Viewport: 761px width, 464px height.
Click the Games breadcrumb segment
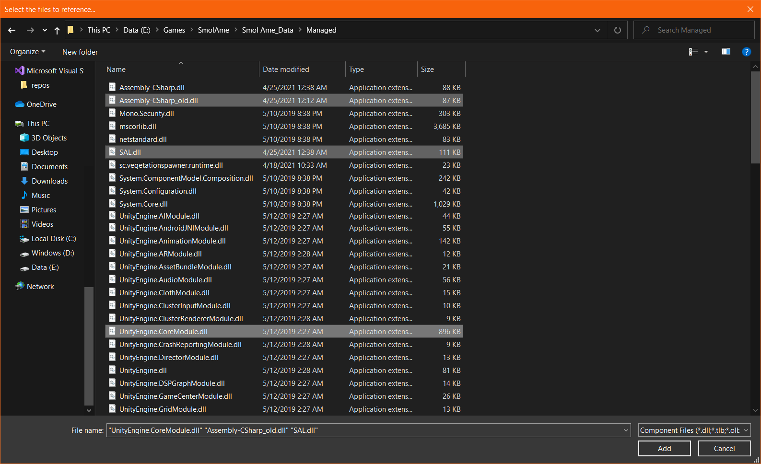[x=174, y=30]
